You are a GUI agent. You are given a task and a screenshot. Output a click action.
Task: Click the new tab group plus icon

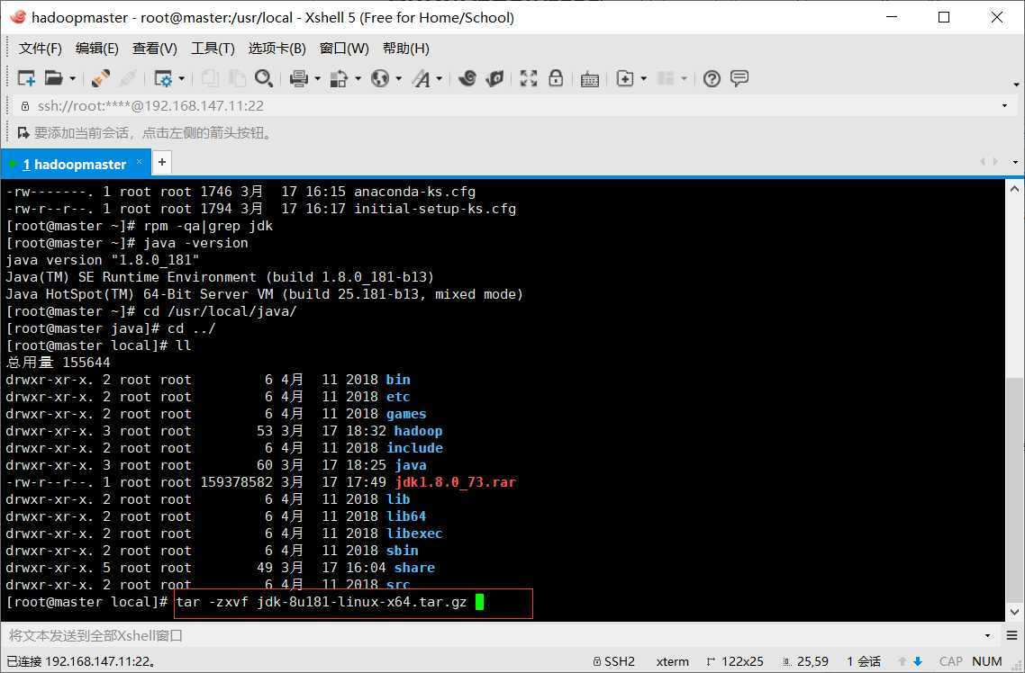[x=625, y=78]
